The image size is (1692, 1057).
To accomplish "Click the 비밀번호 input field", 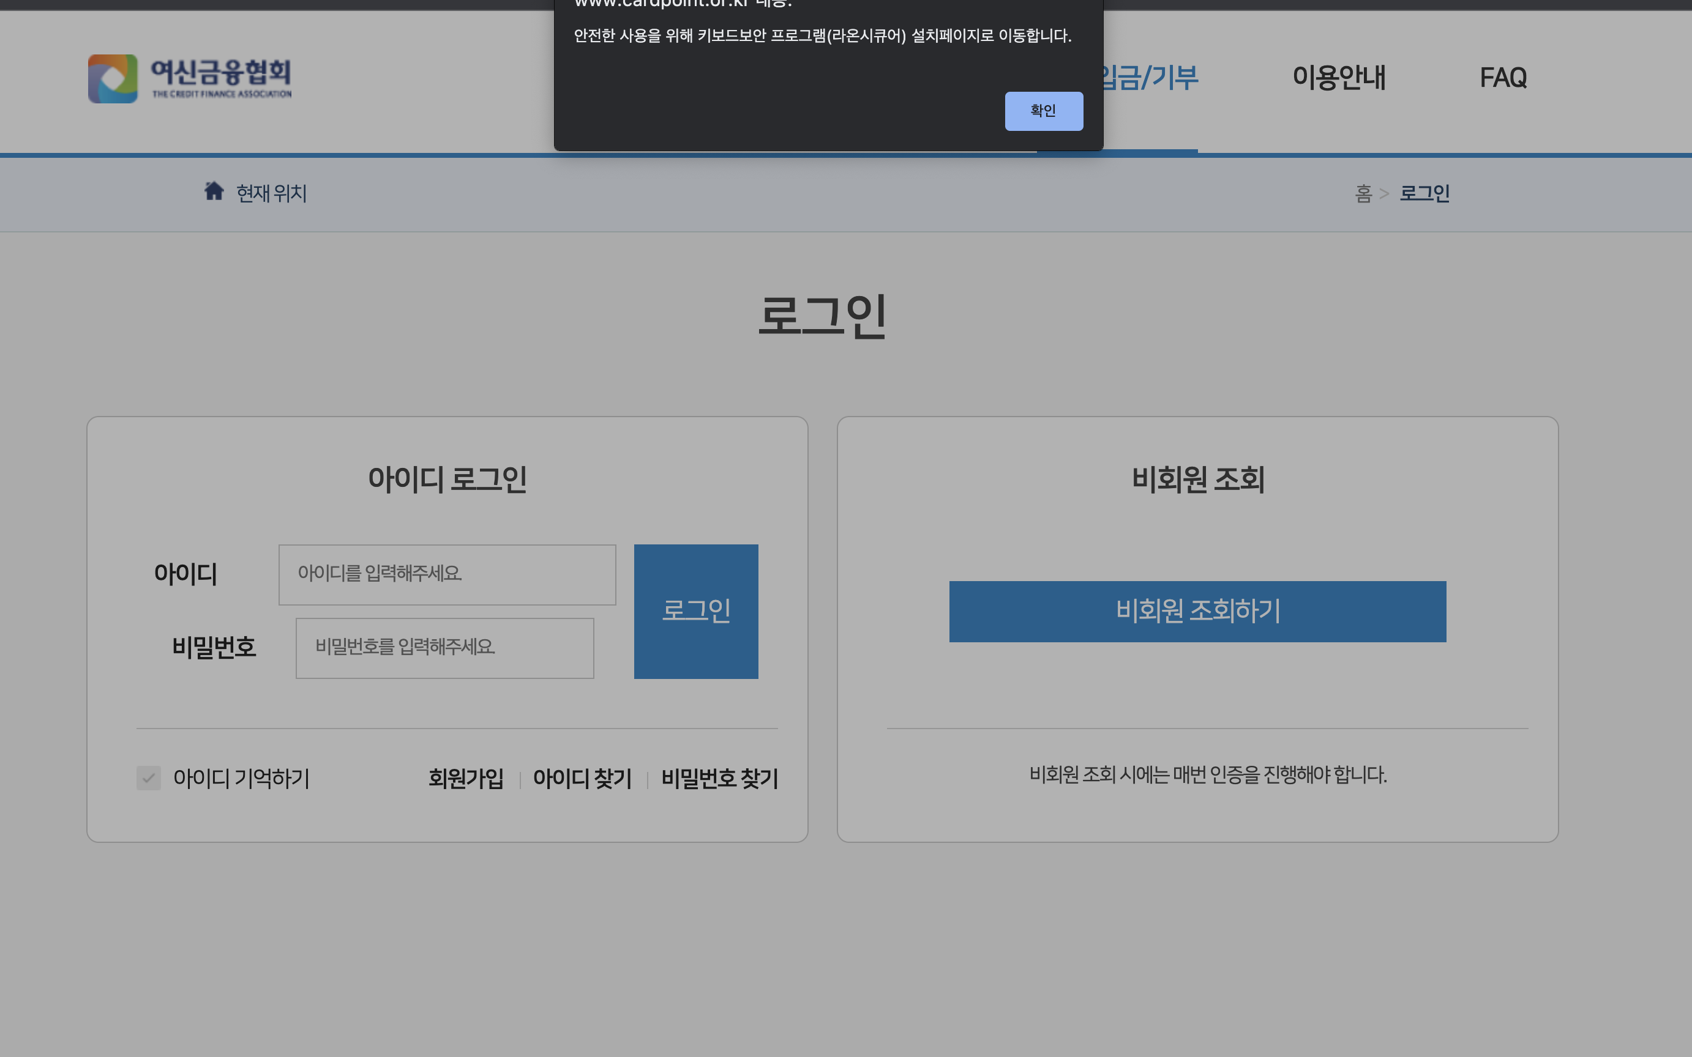I will (444, 648).
